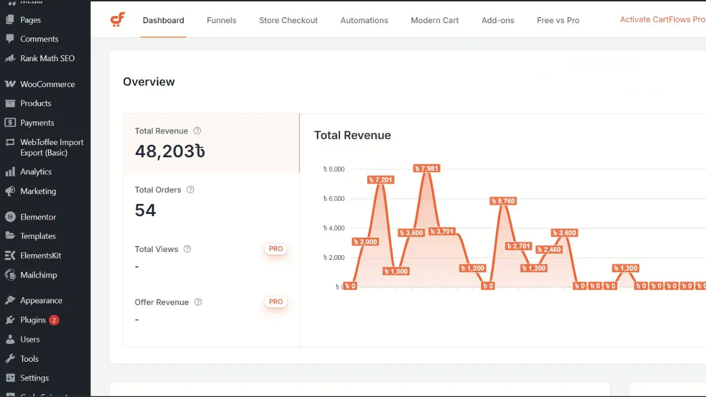
Task: Click the Elementor icon in sidebar
Action: 10,217
